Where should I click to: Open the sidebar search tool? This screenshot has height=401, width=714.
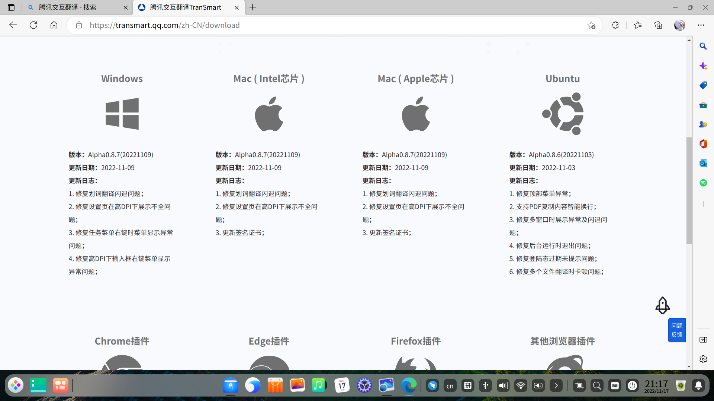pyautogui.click(x=703, y=46)
